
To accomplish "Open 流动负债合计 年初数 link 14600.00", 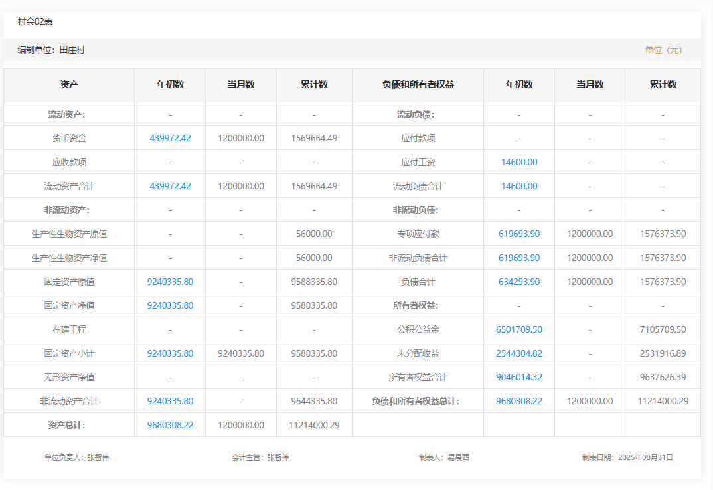I will pyautogui.click(x=519, y=186).
